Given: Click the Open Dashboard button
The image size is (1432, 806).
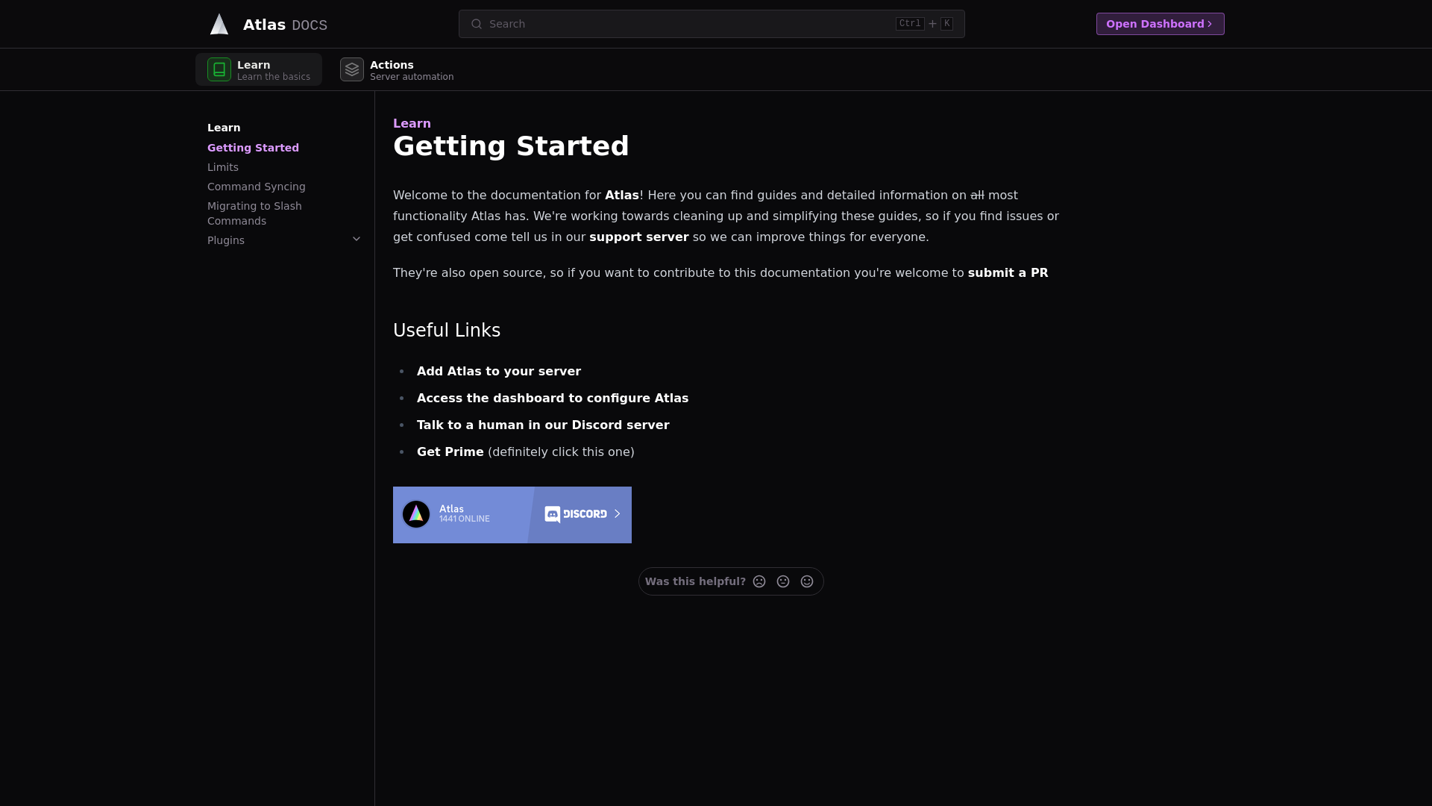Looking at the screenshot, I should click(x=1160, y=24).
